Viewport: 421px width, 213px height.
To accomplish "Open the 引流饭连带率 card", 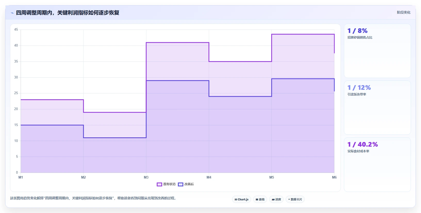I will 377,108.
